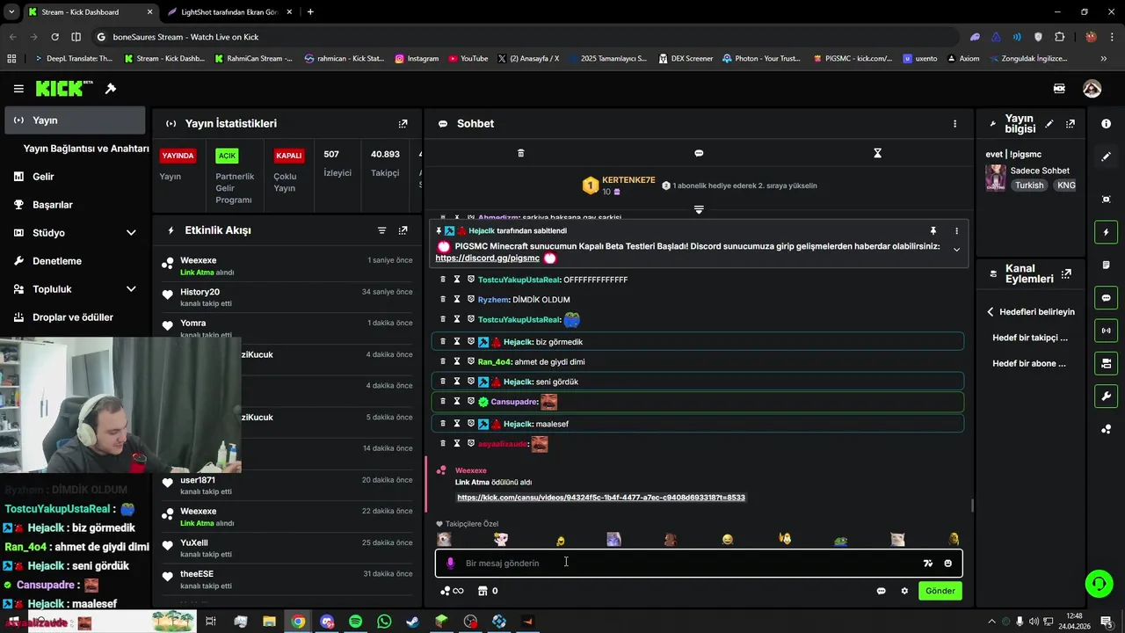Open the emoji picker in message box
The width and height of the screenshot is (1125, 633).
pos(947,564)
